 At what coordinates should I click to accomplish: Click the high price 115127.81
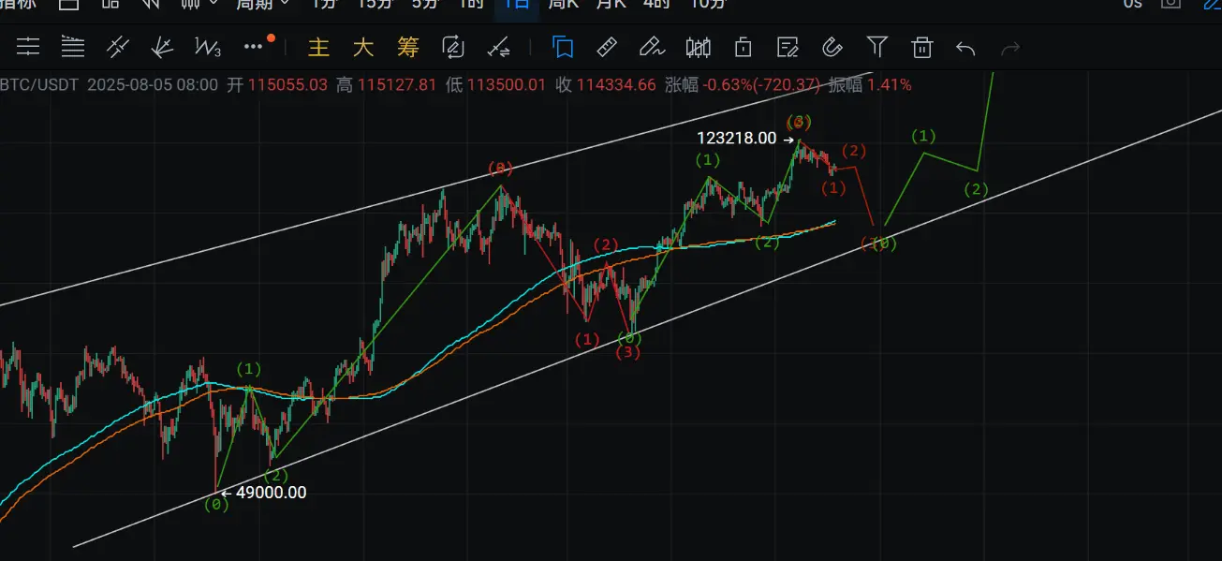(398, 85)
